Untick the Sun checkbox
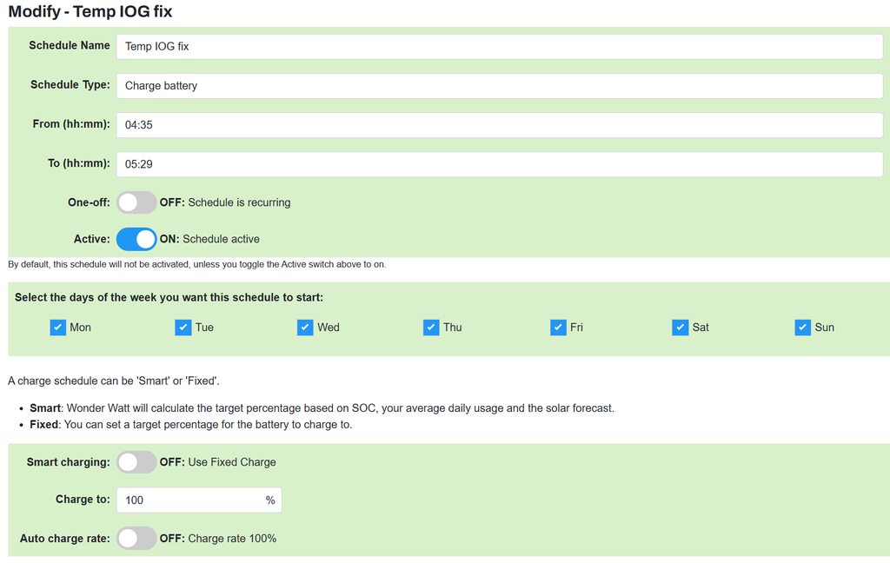This screenshot has height=563, width=890. click(802, 328)
